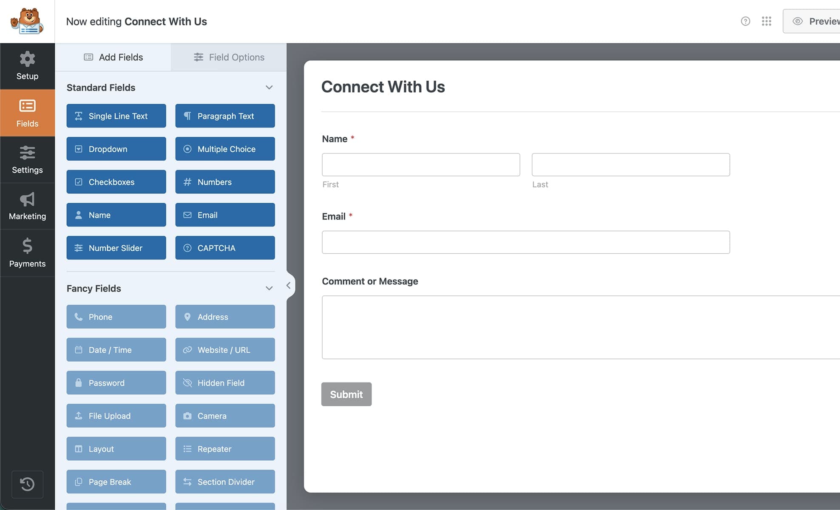Image resolution: width=840 pixels, height=510 pixels.
Task: Open the Setup gear panel
Action: (27, 66)
